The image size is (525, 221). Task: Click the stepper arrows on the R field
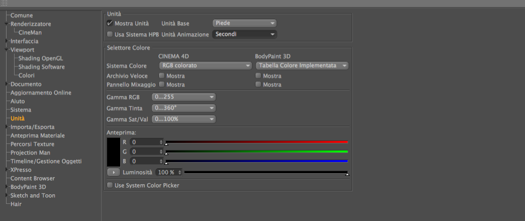[x=161, y=142]
